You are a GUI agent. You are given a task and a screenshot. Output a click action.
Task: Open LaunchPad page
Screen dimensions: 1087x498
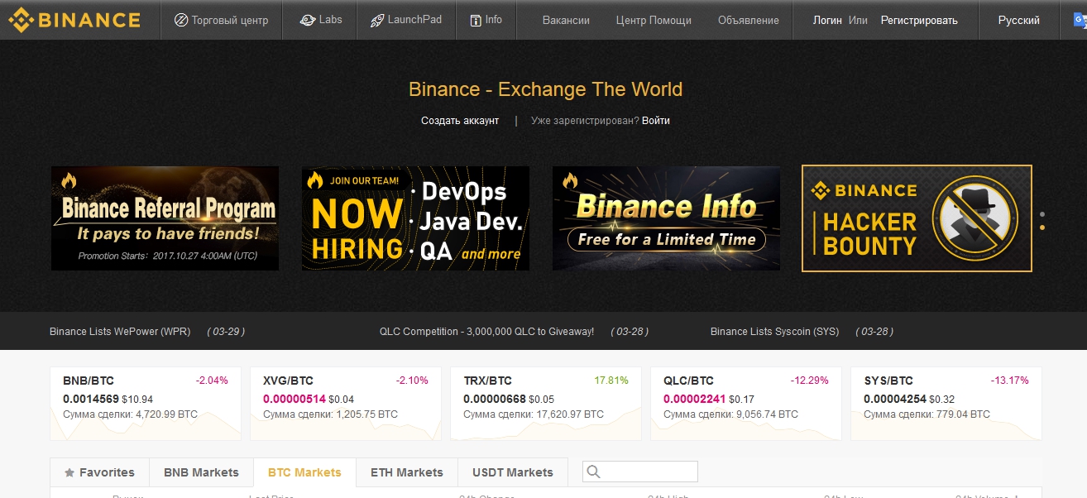coord(405,20)
